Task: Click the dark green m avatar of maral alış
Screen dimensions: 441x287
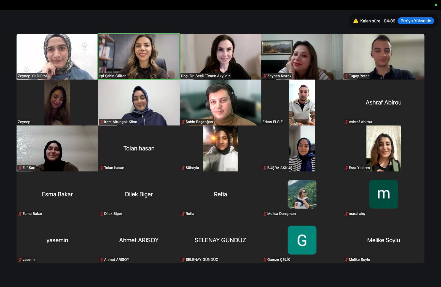Action: tap(384, 194)
